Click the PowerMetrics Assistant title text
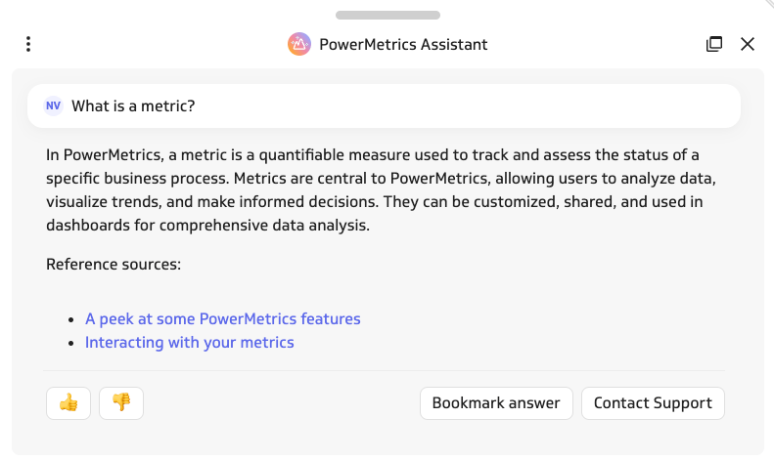The height and width of the screenshot is (460, 774). tap(403, 44)
